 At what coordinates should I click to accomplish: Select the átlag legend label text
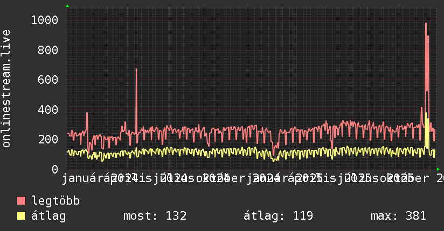point(48,216)
